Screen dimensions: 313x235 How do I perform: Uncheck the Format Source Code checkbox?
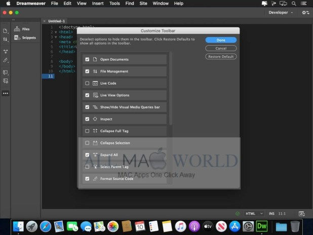[x=87, y=179]
